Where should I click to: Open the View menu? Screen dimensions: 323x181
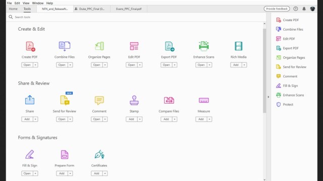tap(26, 3)
